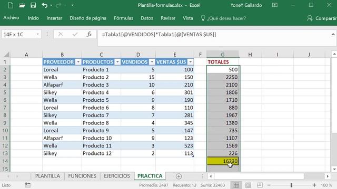Click the Compartir button
This screenshot has width=337, height=189.
pos(322,18)
